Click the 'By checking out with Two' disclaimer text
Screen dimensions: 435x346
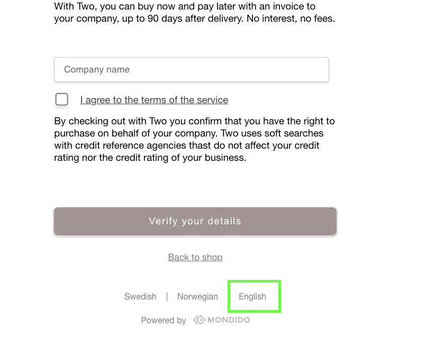click(x=194, y=139)
